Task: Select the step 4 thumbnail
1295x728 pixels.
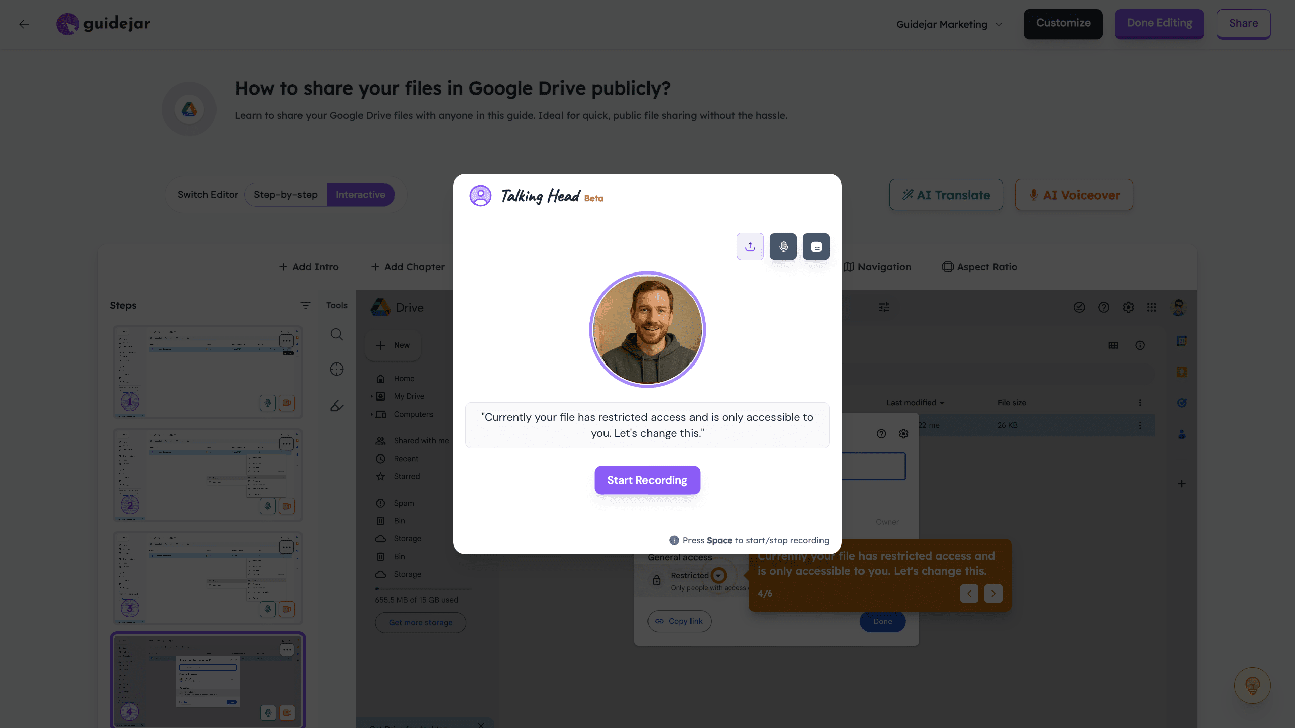Action: tap(207, 680)
